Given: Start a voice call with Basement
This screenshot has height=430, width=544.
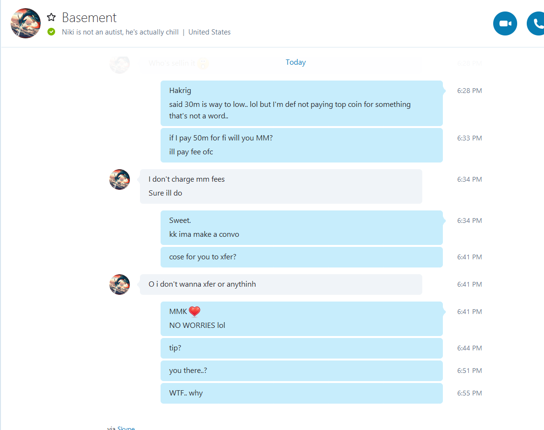Looking at the screenshot, I should 536,23.
